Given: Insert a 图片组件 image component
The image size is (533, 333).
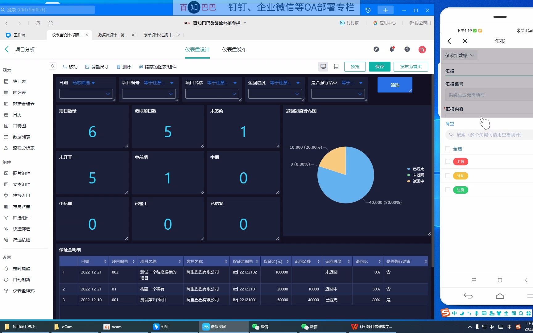Looking at the screenshot, I should tap(22, 173).
